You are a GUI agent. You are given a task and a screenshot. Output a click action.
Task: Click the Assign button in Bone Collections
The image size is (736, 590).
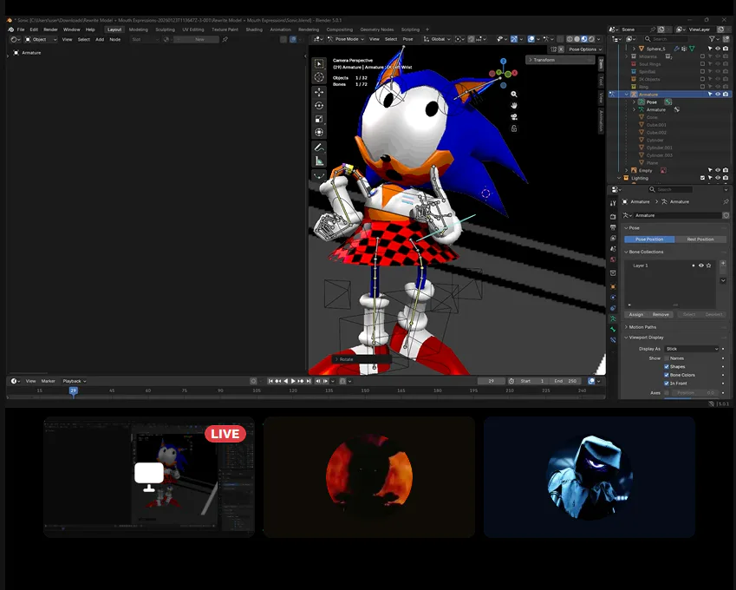[x=636, y=314]
